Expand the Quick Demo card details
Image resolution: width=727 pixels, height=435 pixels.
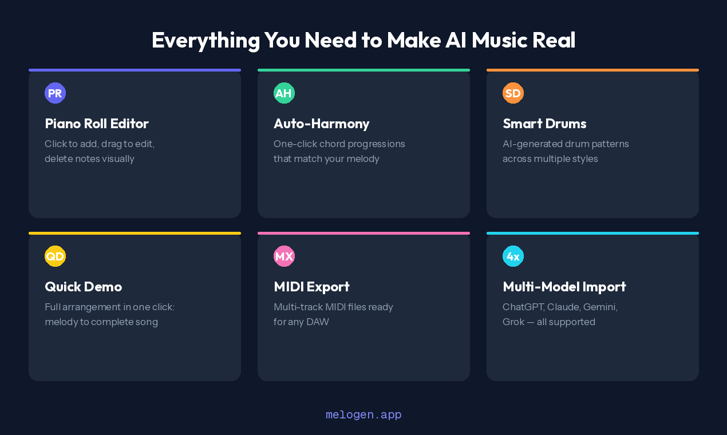[135, 306]
